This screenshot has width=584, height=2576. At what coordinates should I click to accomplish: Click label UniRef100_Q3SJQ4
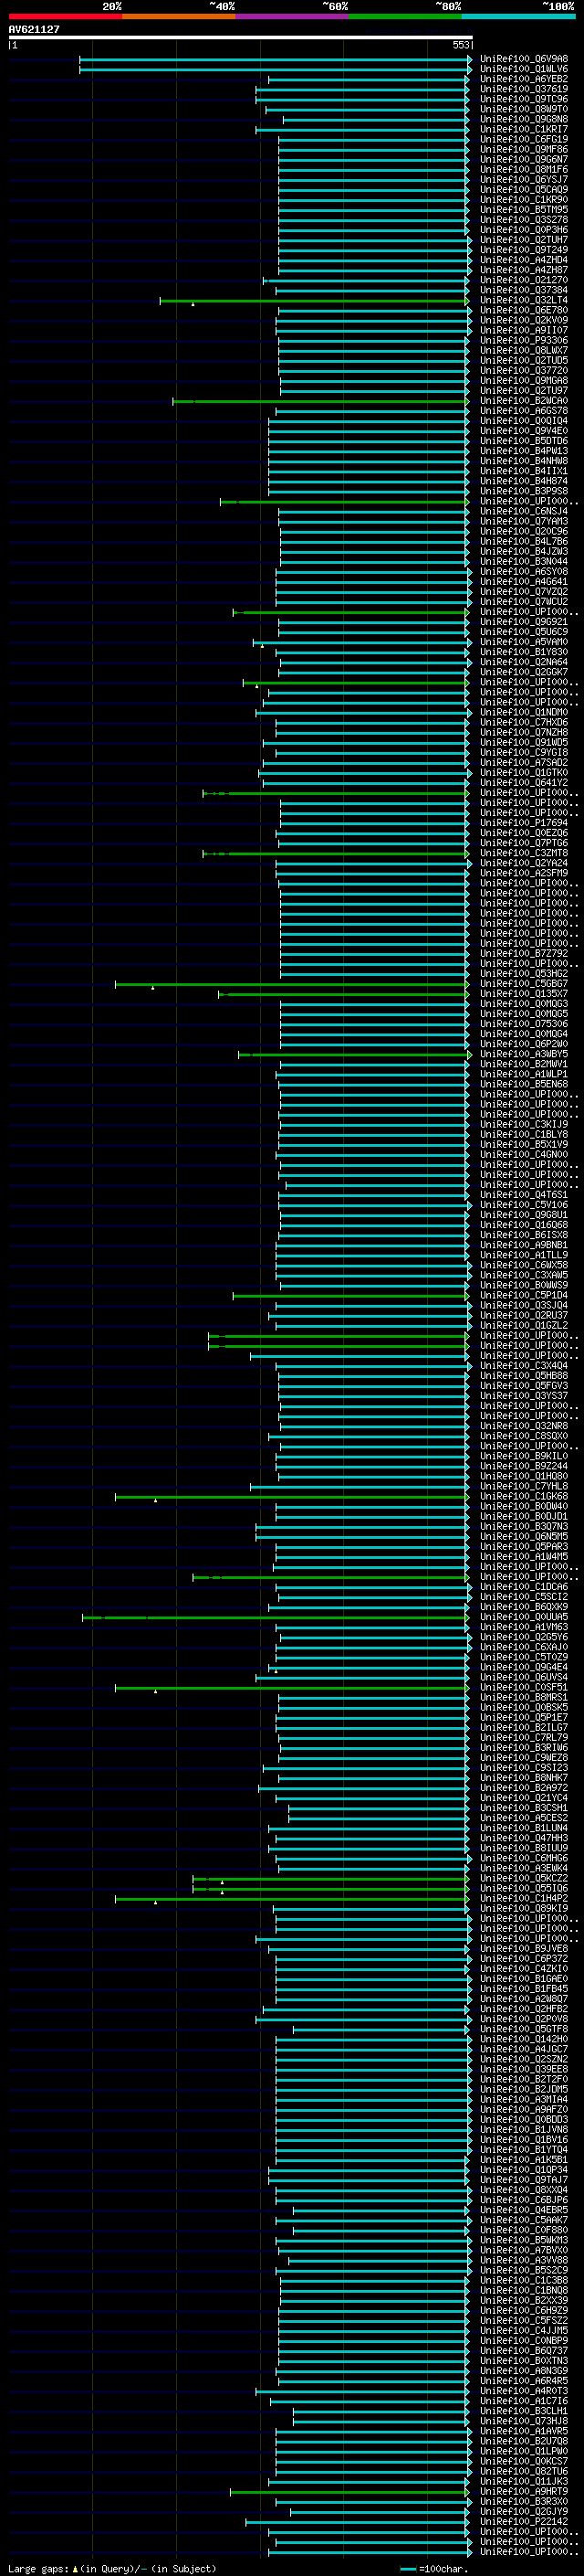524,1305
